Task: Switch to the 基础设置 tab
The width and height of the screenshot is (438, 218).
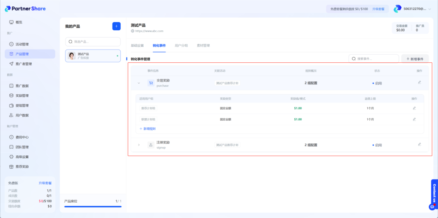Action: coord(137,45)
